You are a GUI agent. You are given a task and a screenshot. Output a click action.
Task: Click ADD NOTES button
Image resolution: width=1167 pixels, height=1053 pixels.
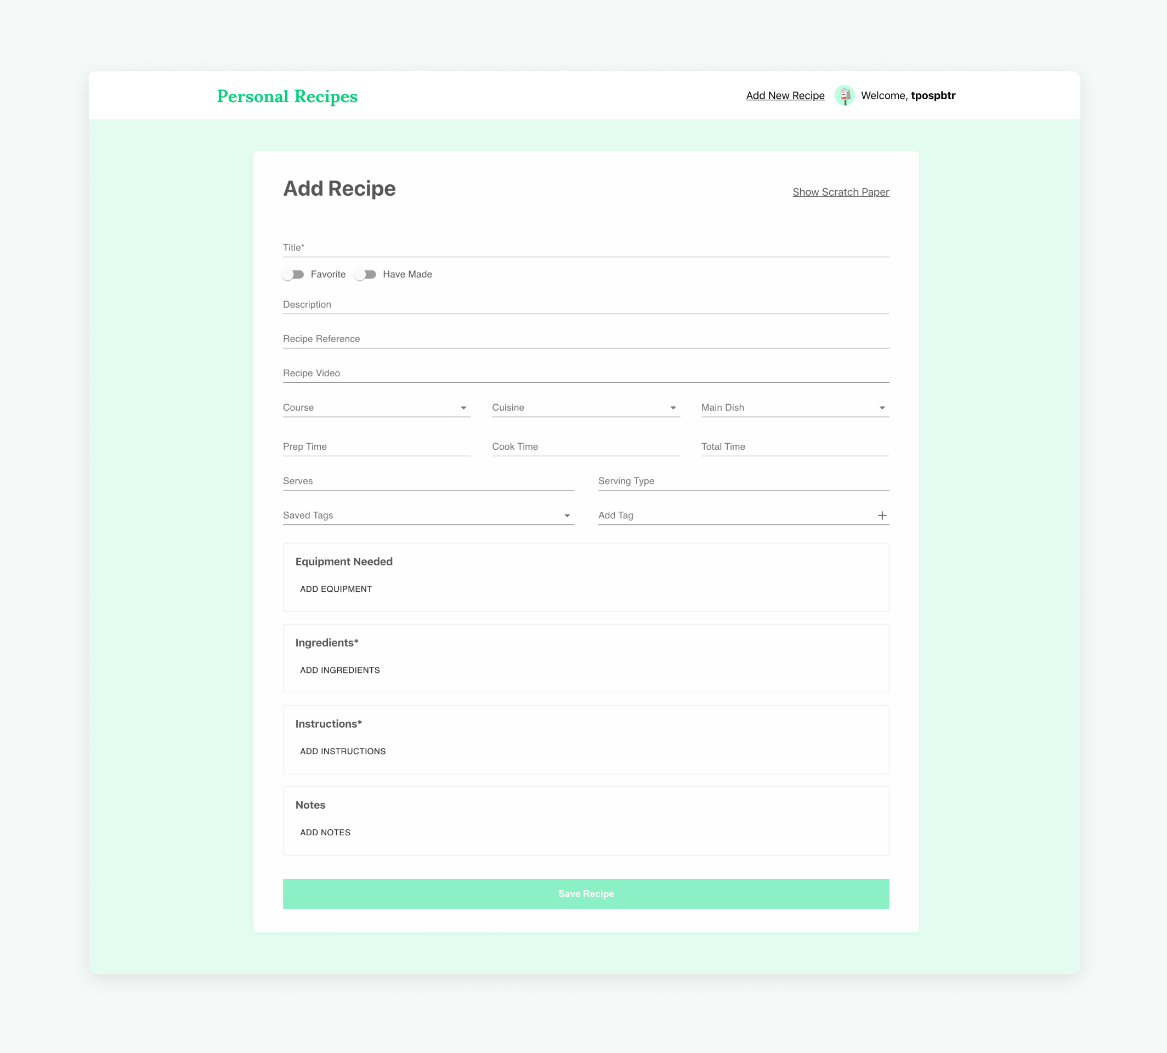pos(324,833)
